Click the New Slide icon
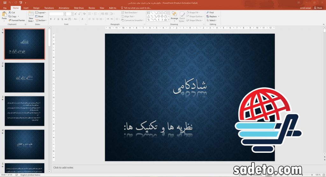Viewport: 326px width, 177px height. point(31,14)
